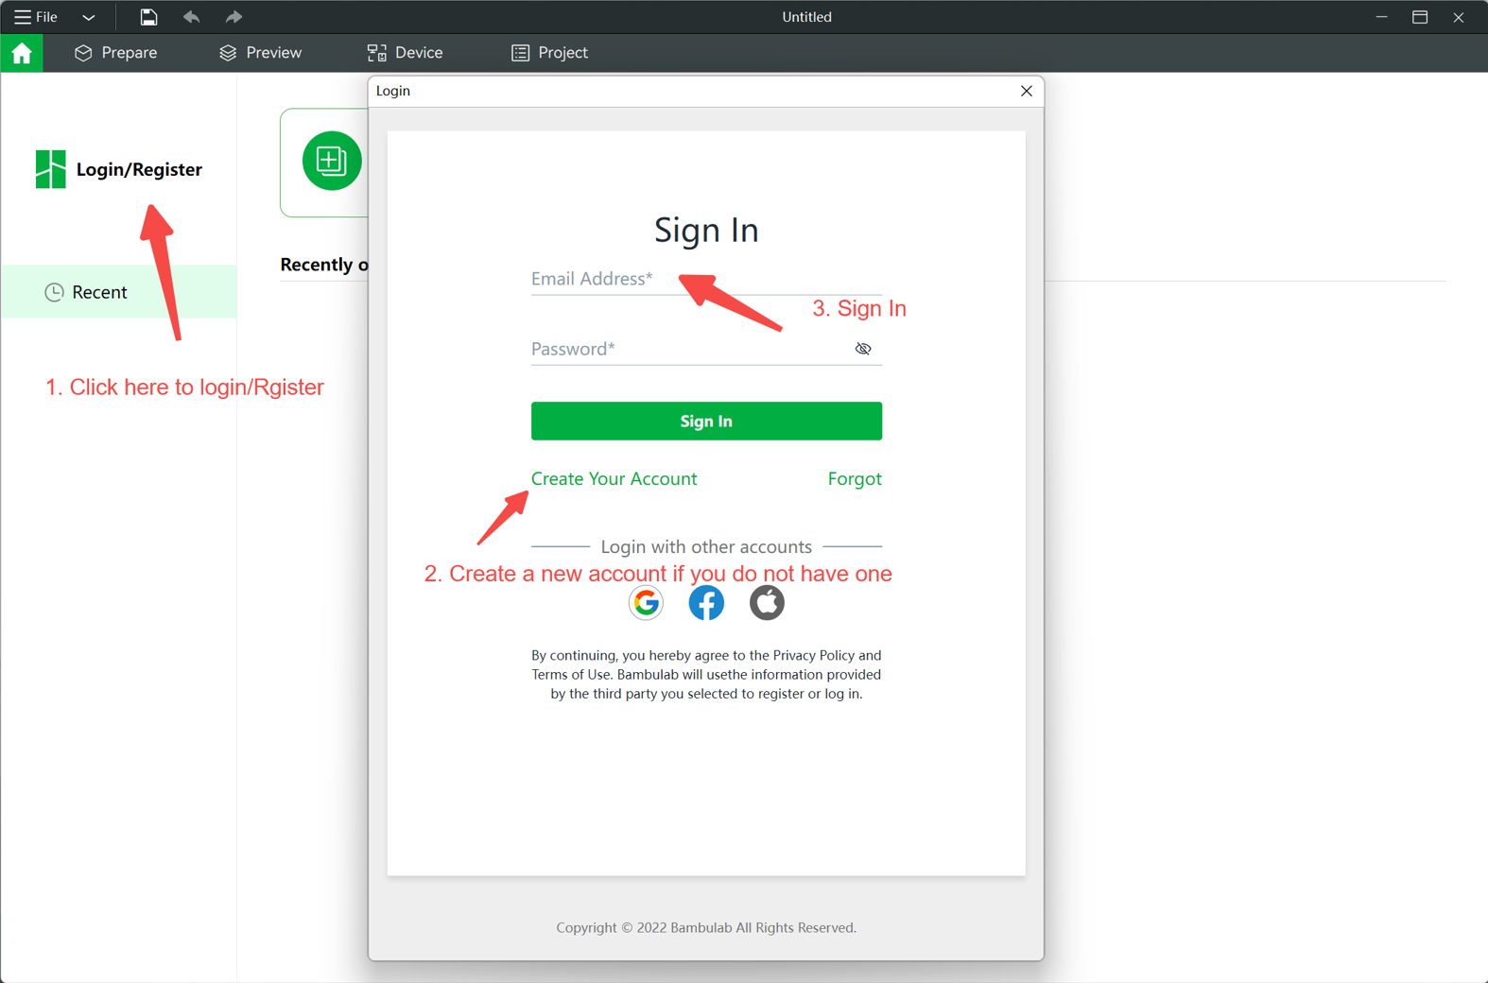The width and height of the screenshot is (1488, 983).
Task: Click the save icon in title bar
Action: (148, 17)
